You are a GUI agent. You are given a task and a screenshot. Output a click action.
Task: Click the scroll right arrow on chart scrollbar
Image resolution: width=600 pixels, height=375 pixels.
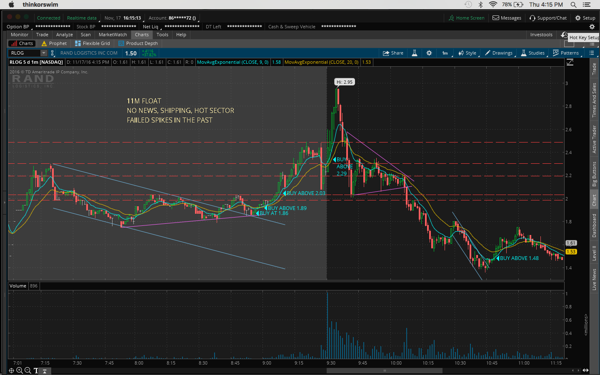pos(578,370)
